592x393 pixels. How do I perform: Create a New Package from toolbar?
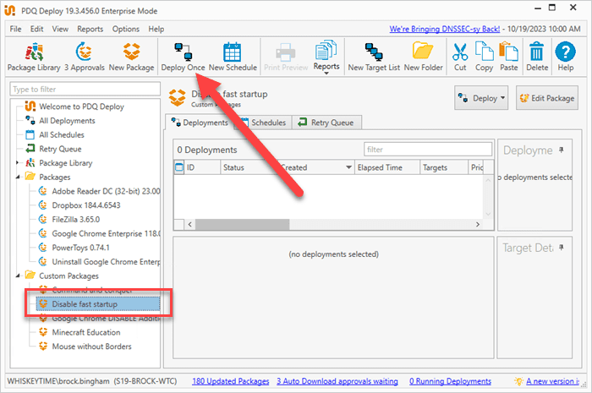coord(131,57)
